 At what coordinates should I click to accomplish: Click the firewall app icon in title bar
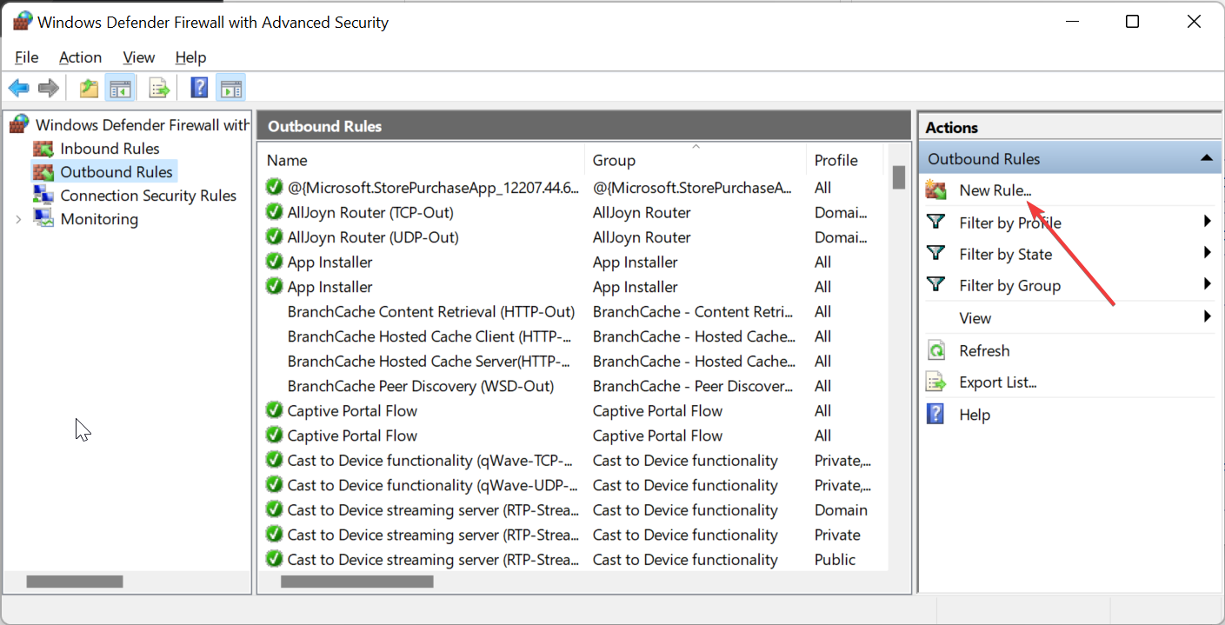[23, 21]
